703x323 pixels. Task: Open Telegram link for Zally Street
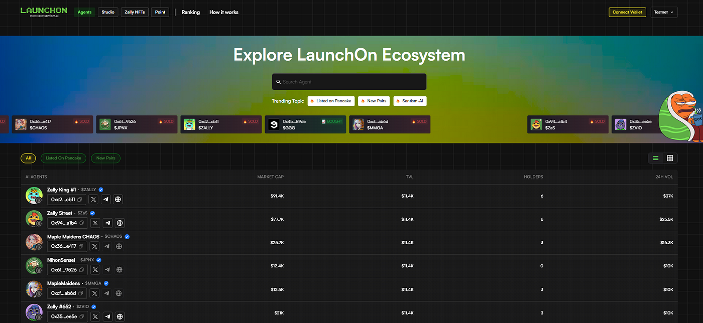point(107,223)
